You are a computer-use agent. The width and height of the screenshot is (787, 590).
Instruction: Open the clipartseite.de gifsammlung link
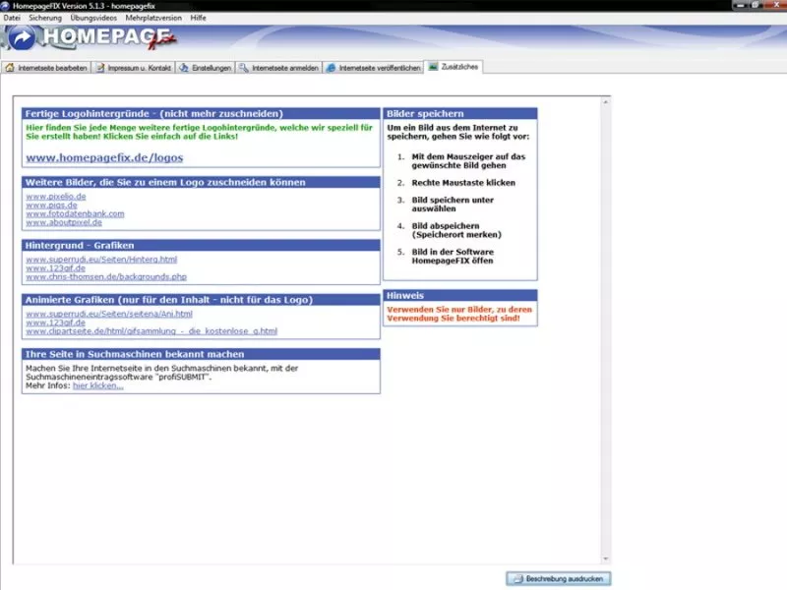click(151, 331)
